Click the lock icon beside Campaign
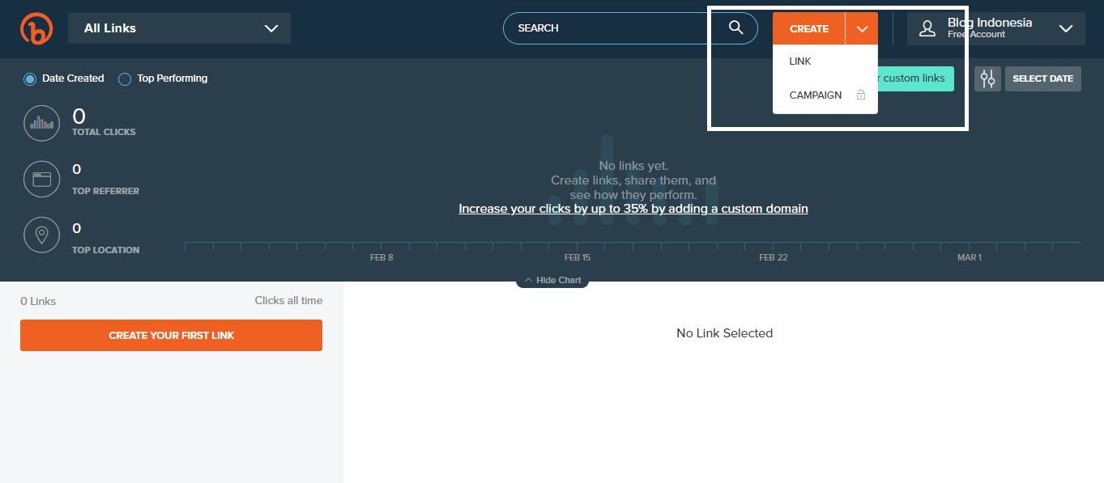Screen dimensions: 1104x483 pos(861,95)
